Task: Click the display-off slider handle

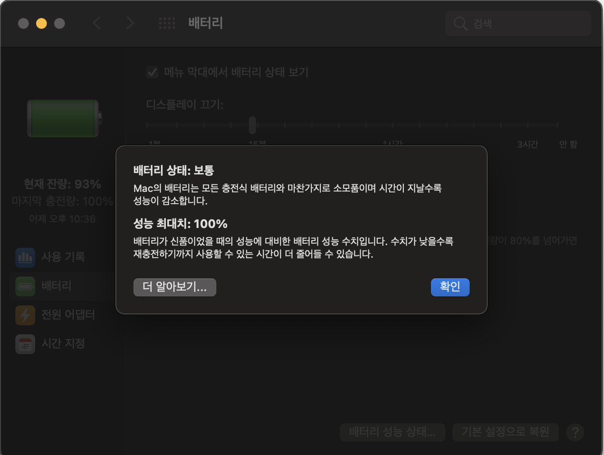Action: coord(252,125)
